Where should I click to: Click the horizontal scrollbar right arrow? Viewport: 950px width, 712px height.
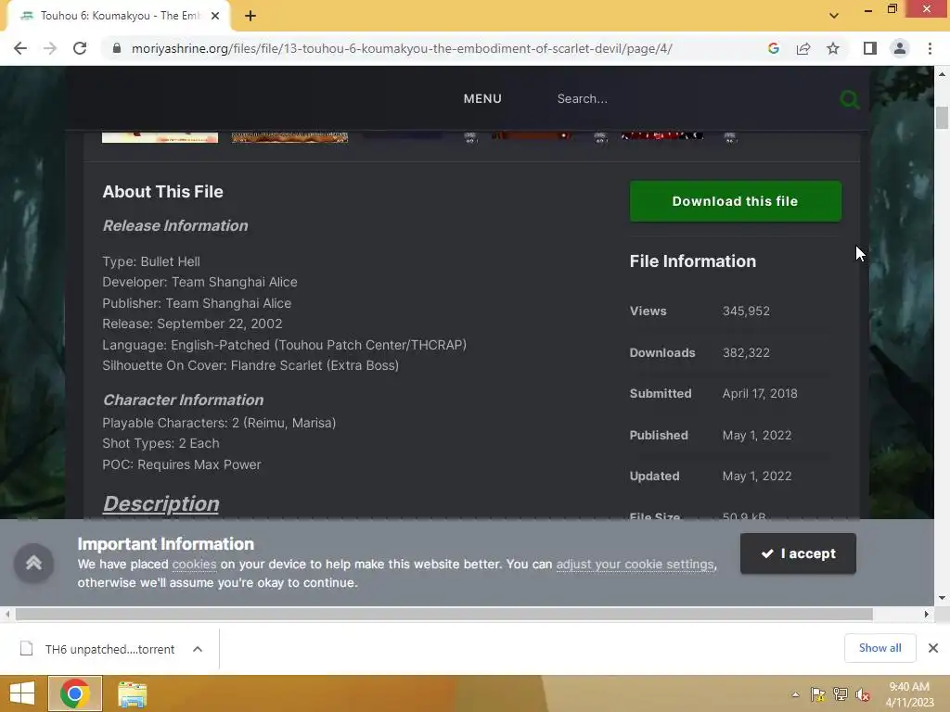[927, 615]
